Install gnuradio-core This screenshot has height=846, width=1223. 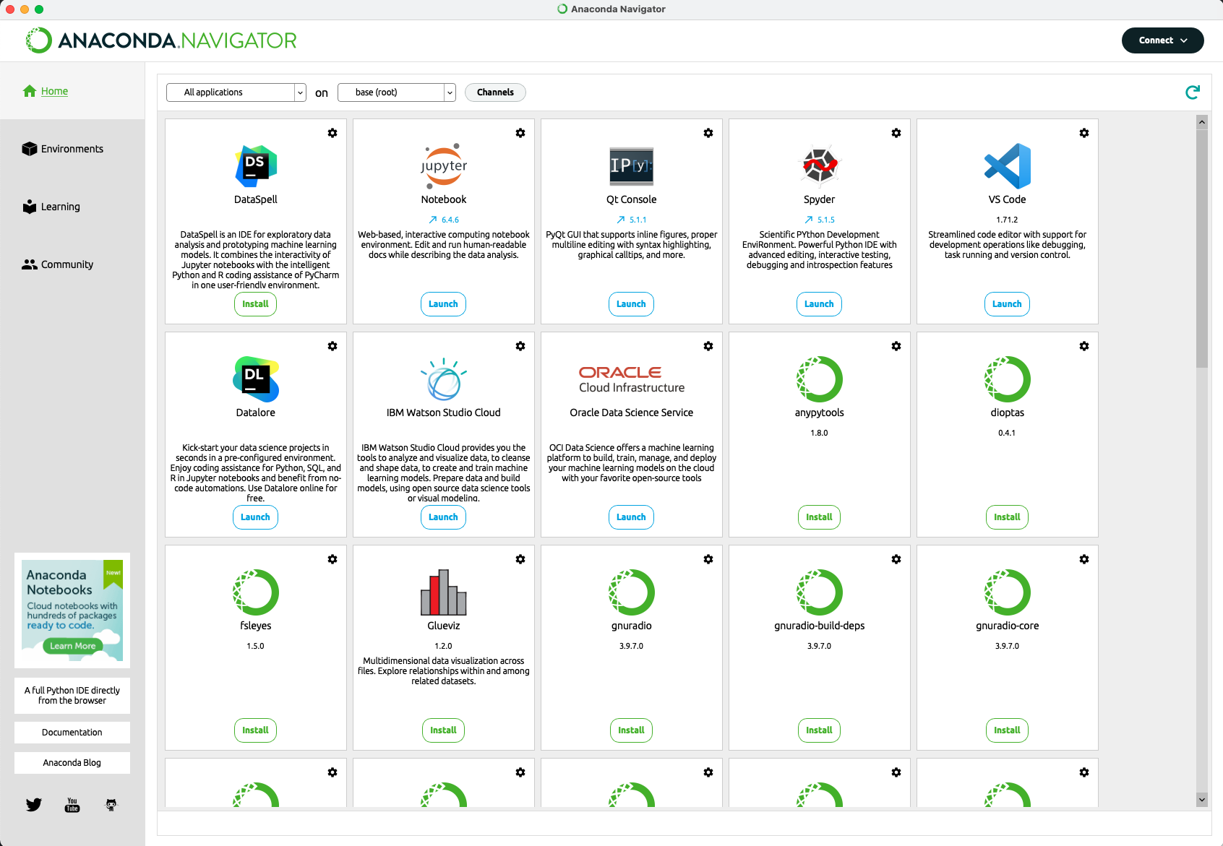point(1007,730)
